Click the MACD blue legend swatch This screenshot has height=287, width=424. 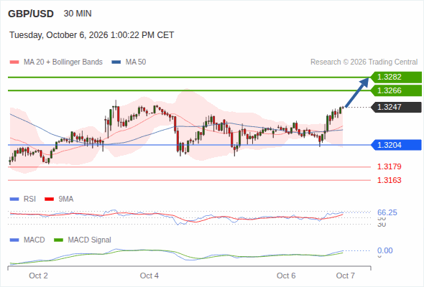click(14, 240)
